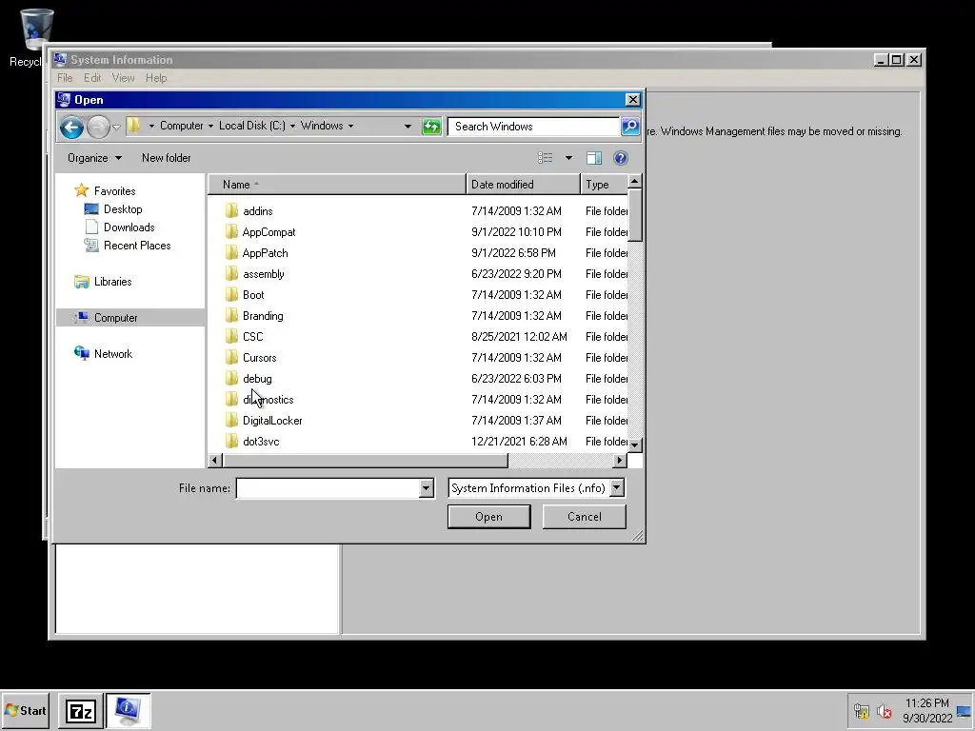975x731 pixels.
Task: Select the Boot folder icon
Action: pos(231,295)
